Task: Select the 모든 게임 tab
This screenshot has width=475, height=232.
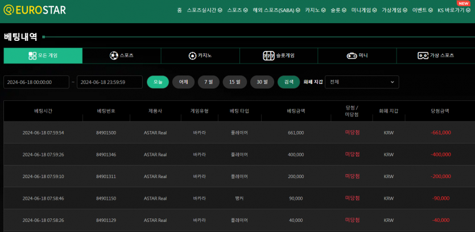Action: coord(43,56)
